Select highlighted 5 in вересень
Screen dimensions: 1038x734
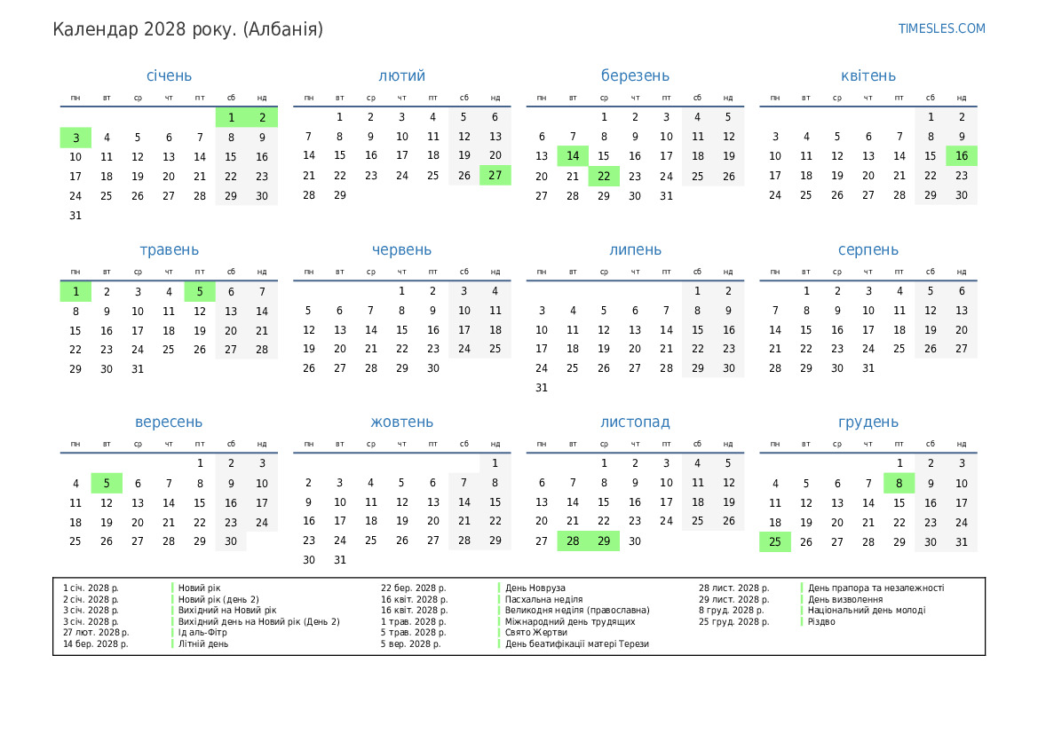[107, 484]
